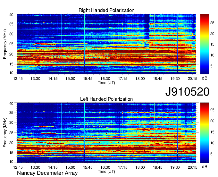Click 18:00 tick on Right Handed plot
218x177 pixels.
point(140,79)
